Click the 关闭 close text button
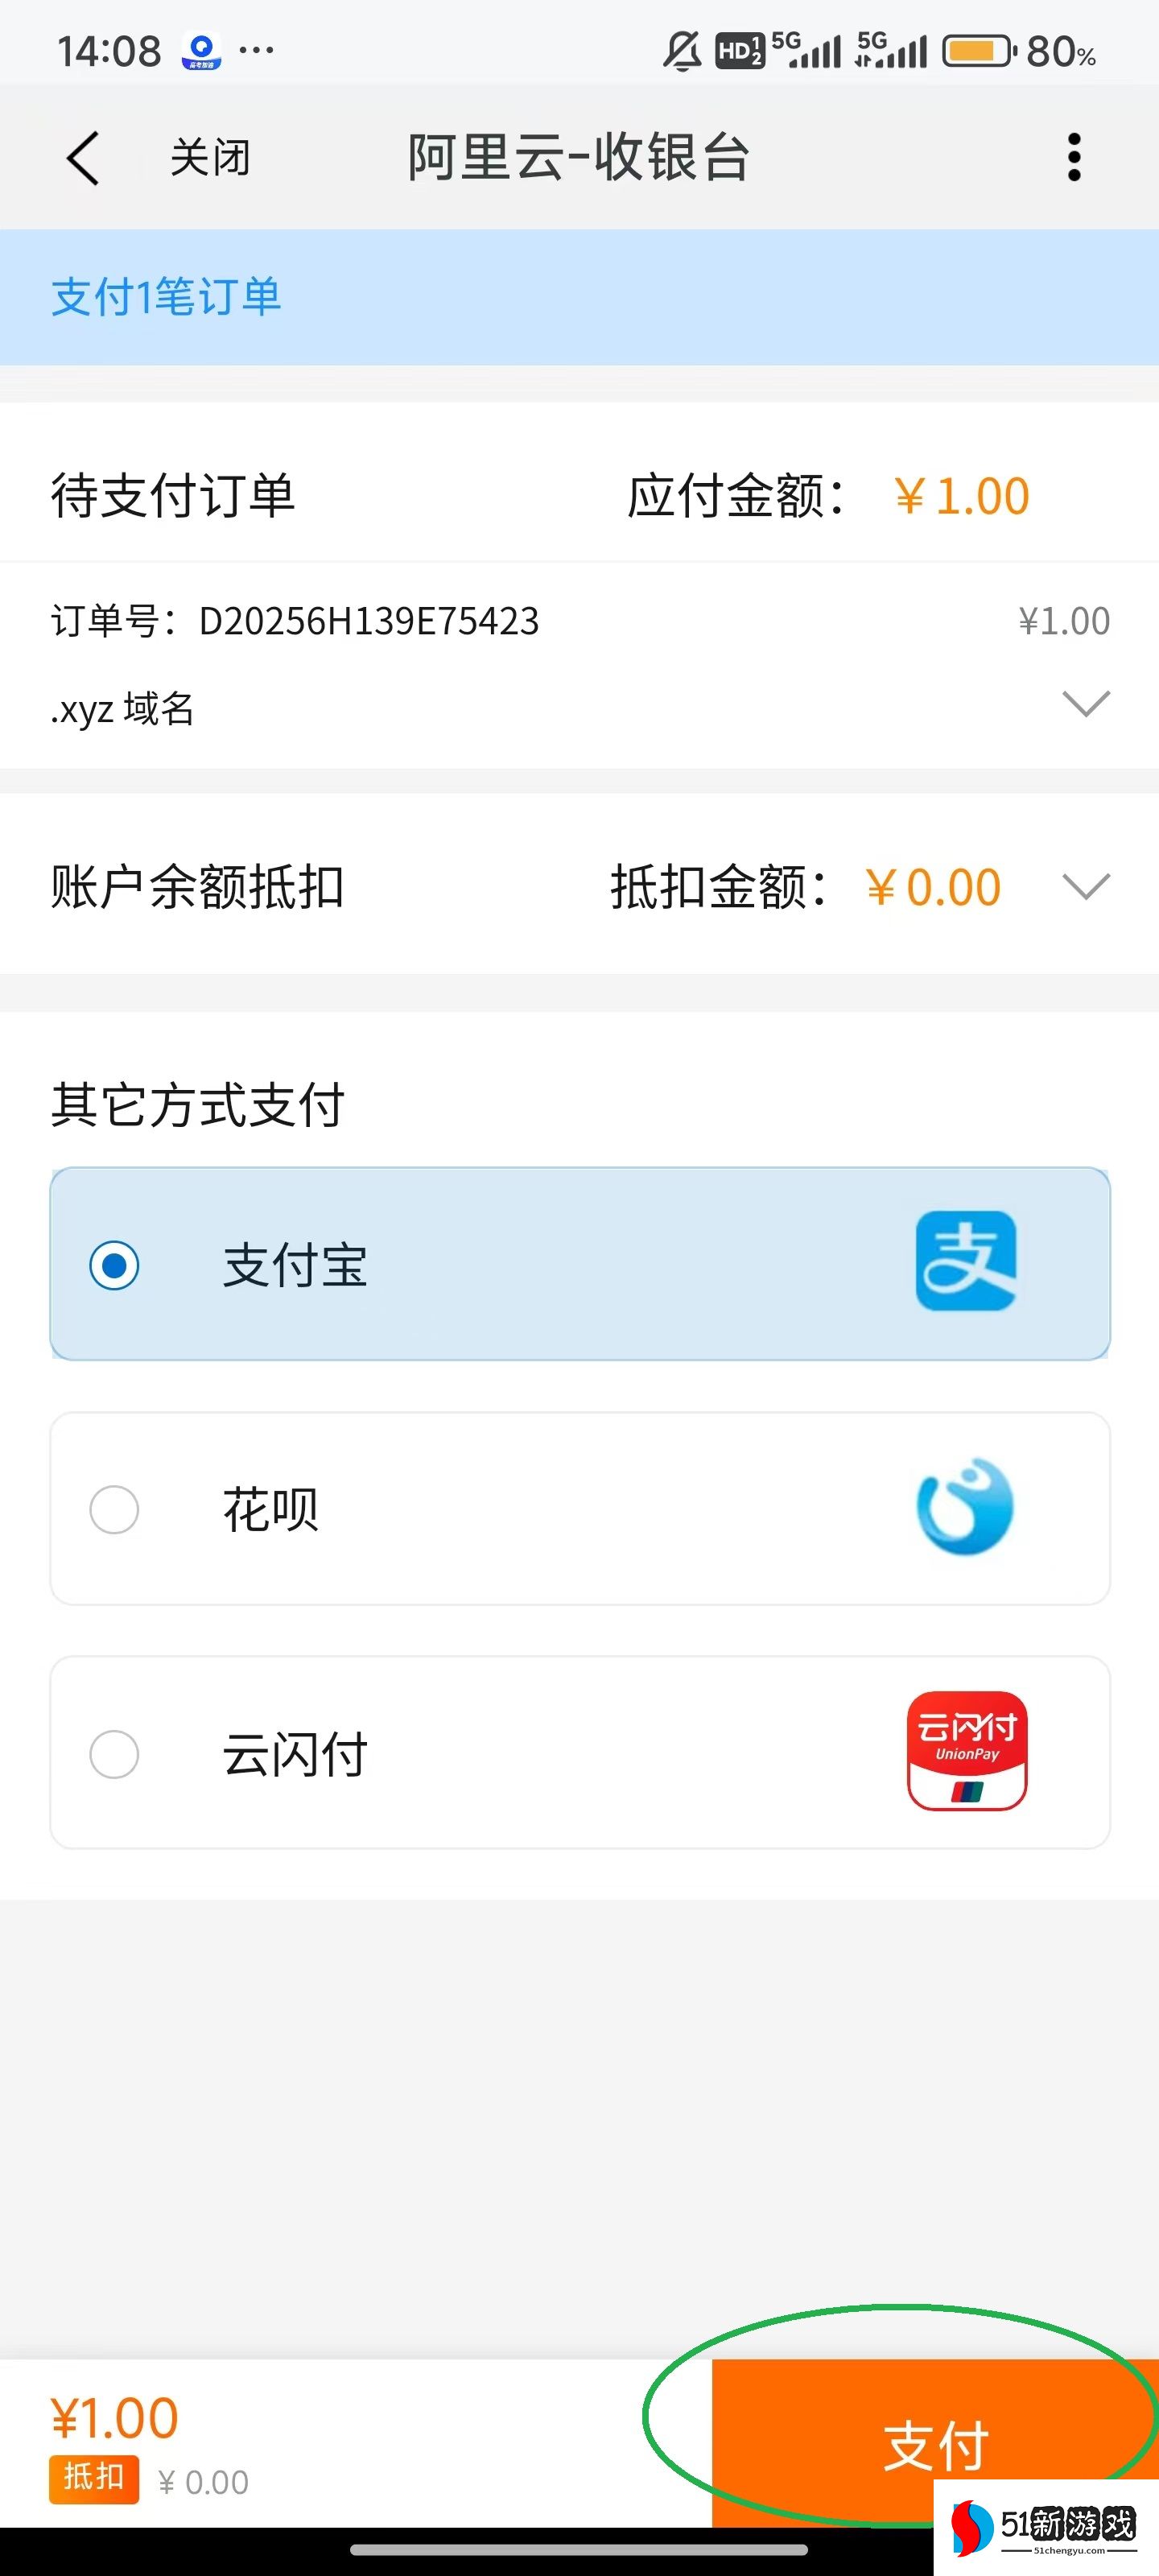1159x2576 pixels. (210, 158)
